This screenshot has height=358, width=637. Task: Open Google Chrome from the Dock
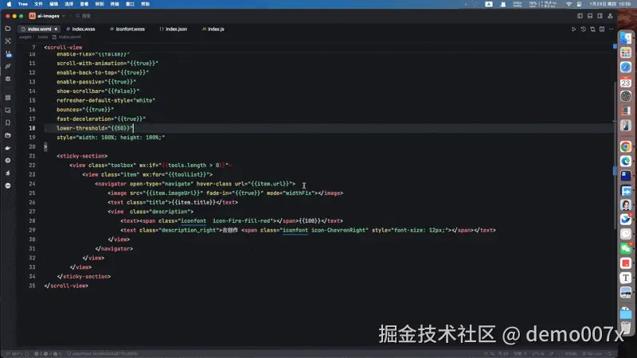[626, 146]
